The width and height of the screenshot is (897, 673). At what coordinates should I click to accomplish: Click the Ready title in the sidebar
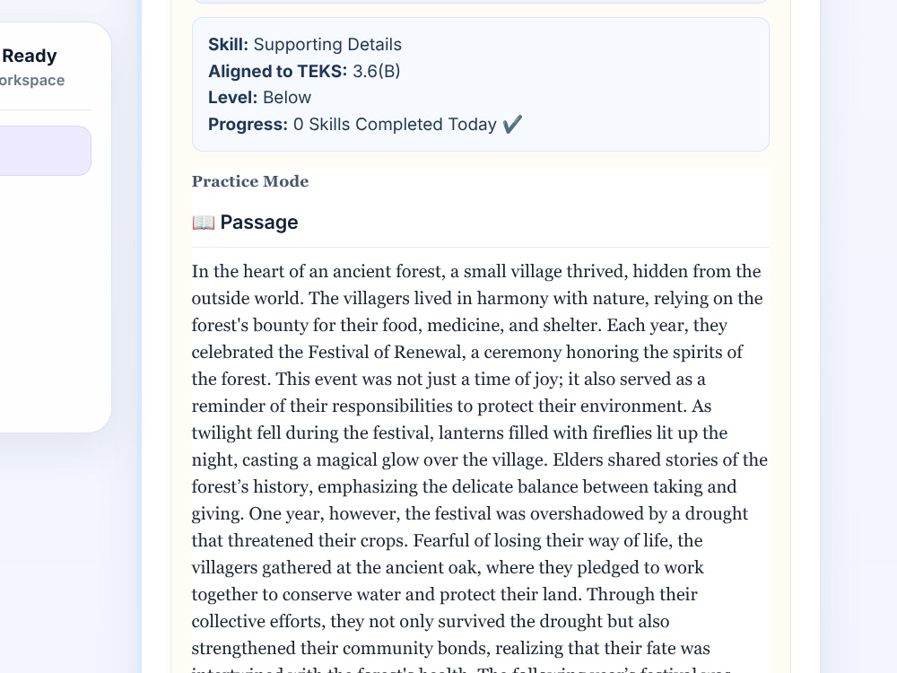coord(30,56)
